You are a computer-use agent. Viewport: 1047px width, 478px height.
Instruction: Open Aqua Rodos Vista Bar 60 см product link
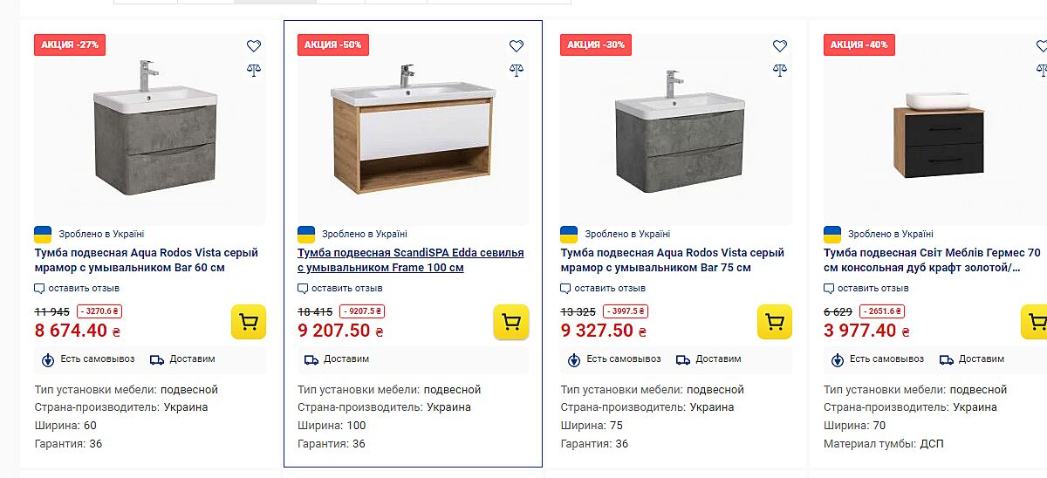point(146,260)
